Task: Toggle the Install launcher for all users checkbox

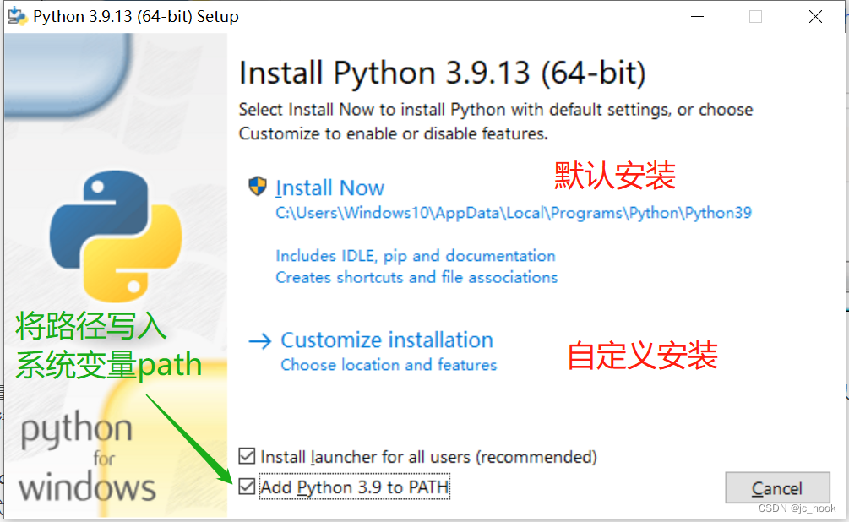Action: pyautogui.click(x=247, y=456)
